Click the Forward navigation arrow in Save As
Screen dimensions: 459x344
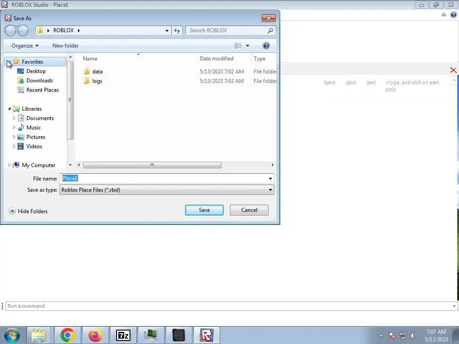[x=23, y=30]
